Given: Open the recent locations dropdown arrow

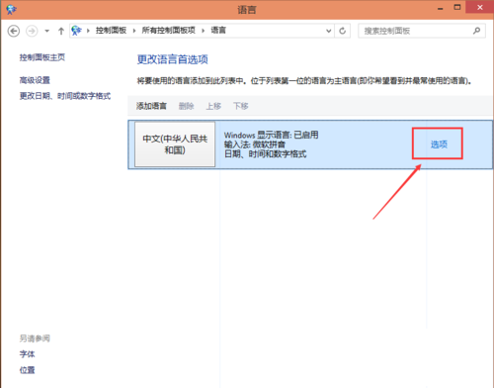Looking at the screenshot, I should 47,31.
